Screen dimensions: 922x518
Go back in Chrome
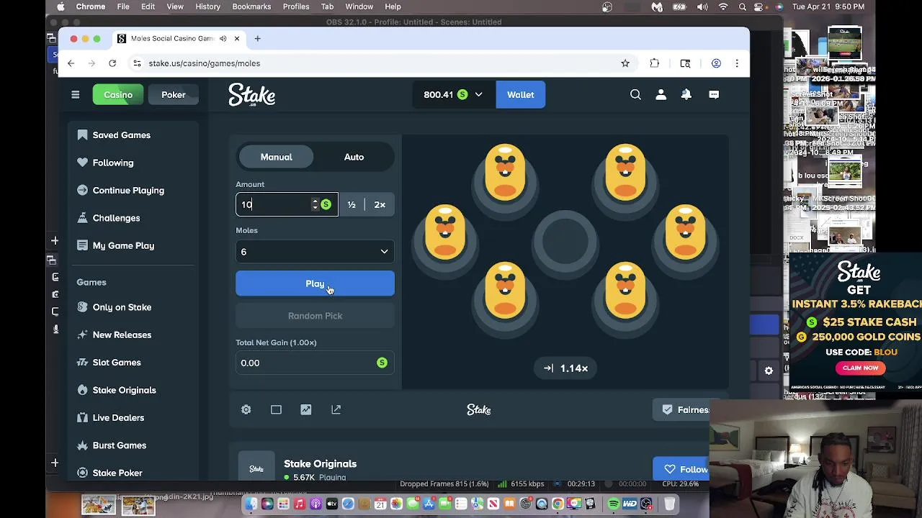click(x=71, y=63)
